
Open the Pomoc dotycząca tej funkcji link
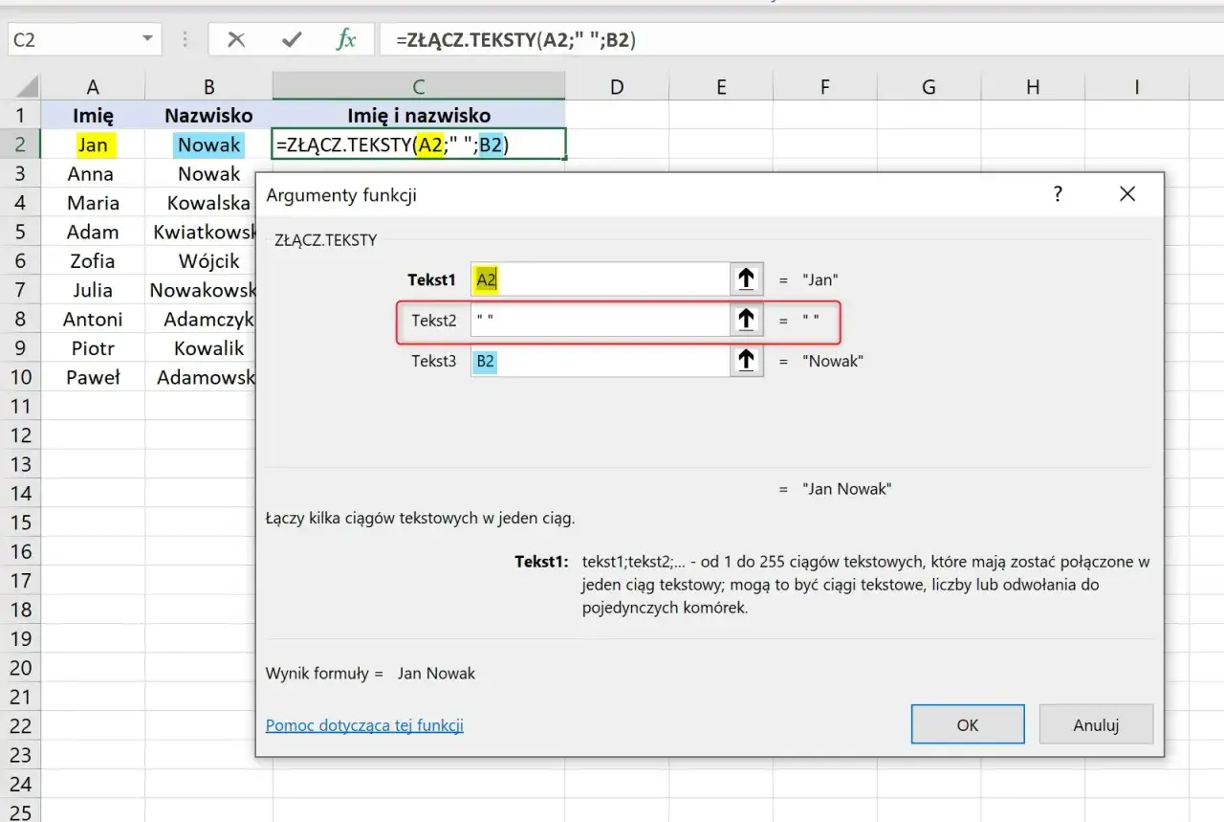coord(364,725)
